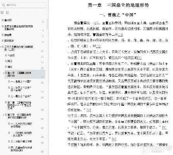Click the section heading 一、曹魏之“中国” in the page

pyautogui.click(x=118, y=15)
